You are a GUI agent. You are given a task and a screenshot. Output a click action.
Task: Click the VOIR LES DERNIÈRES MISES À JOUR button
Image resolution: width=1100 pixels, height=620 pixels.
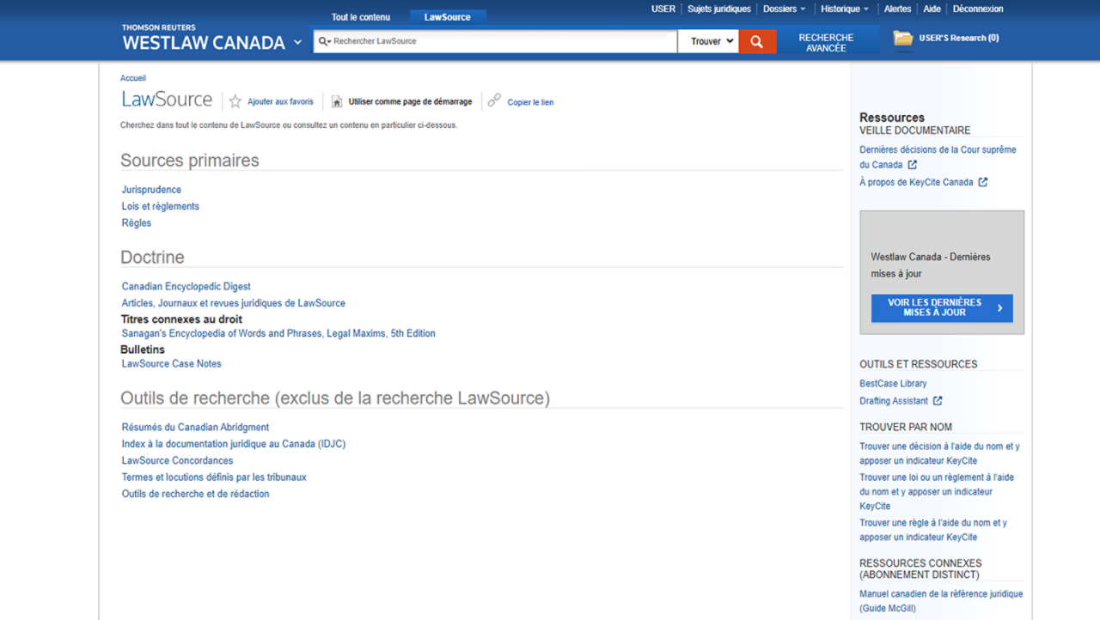942,308
